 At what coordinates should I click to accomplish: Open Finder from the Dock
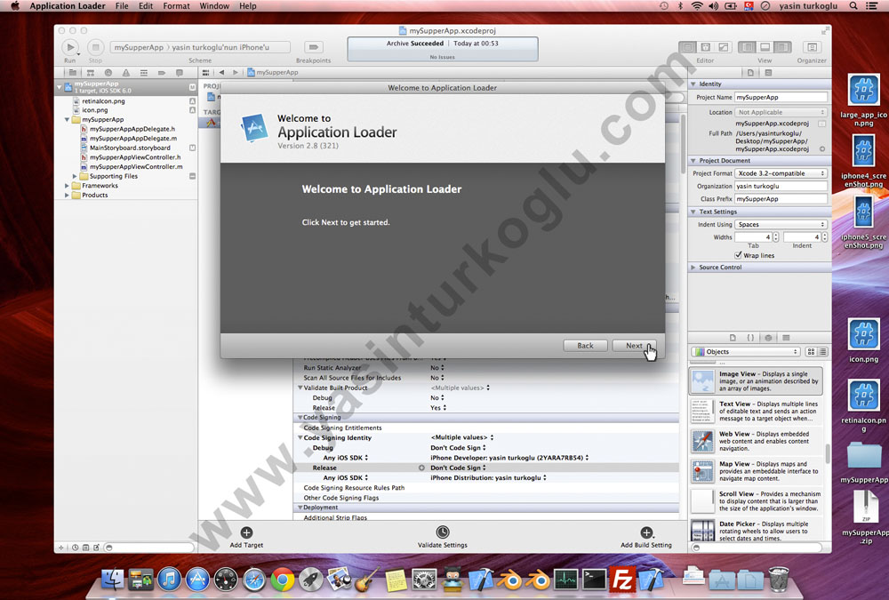click(x=112, y=579)
